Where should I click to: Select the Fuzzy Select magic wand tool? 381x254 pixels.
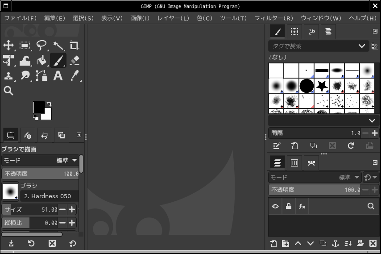(58, 45)
